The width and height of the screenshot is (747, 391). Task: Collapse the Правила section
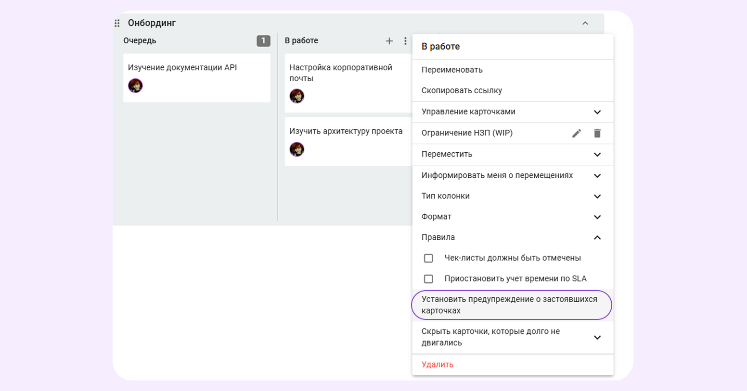pyautogui.click(x=597, y=238)
